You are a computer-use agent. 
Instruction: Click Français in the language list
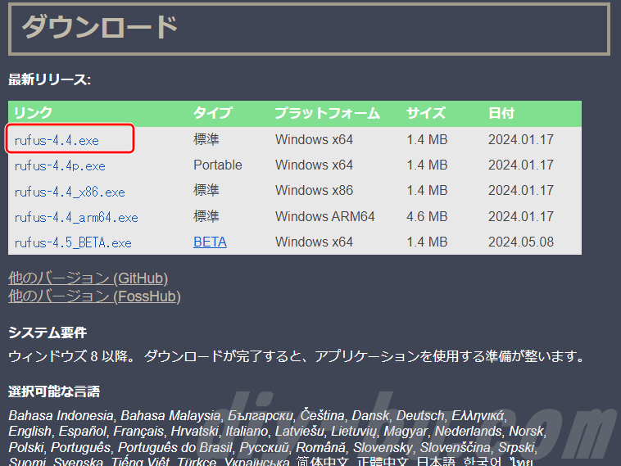coord(138,431)
